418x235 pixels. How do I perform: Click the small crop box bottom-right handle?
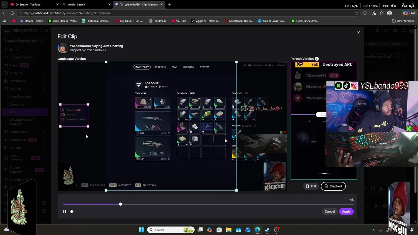coord(88,126)
